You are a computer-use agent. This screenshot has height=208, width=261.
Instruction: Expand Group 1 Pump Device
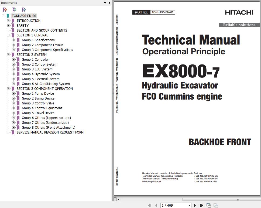(13, 94)
